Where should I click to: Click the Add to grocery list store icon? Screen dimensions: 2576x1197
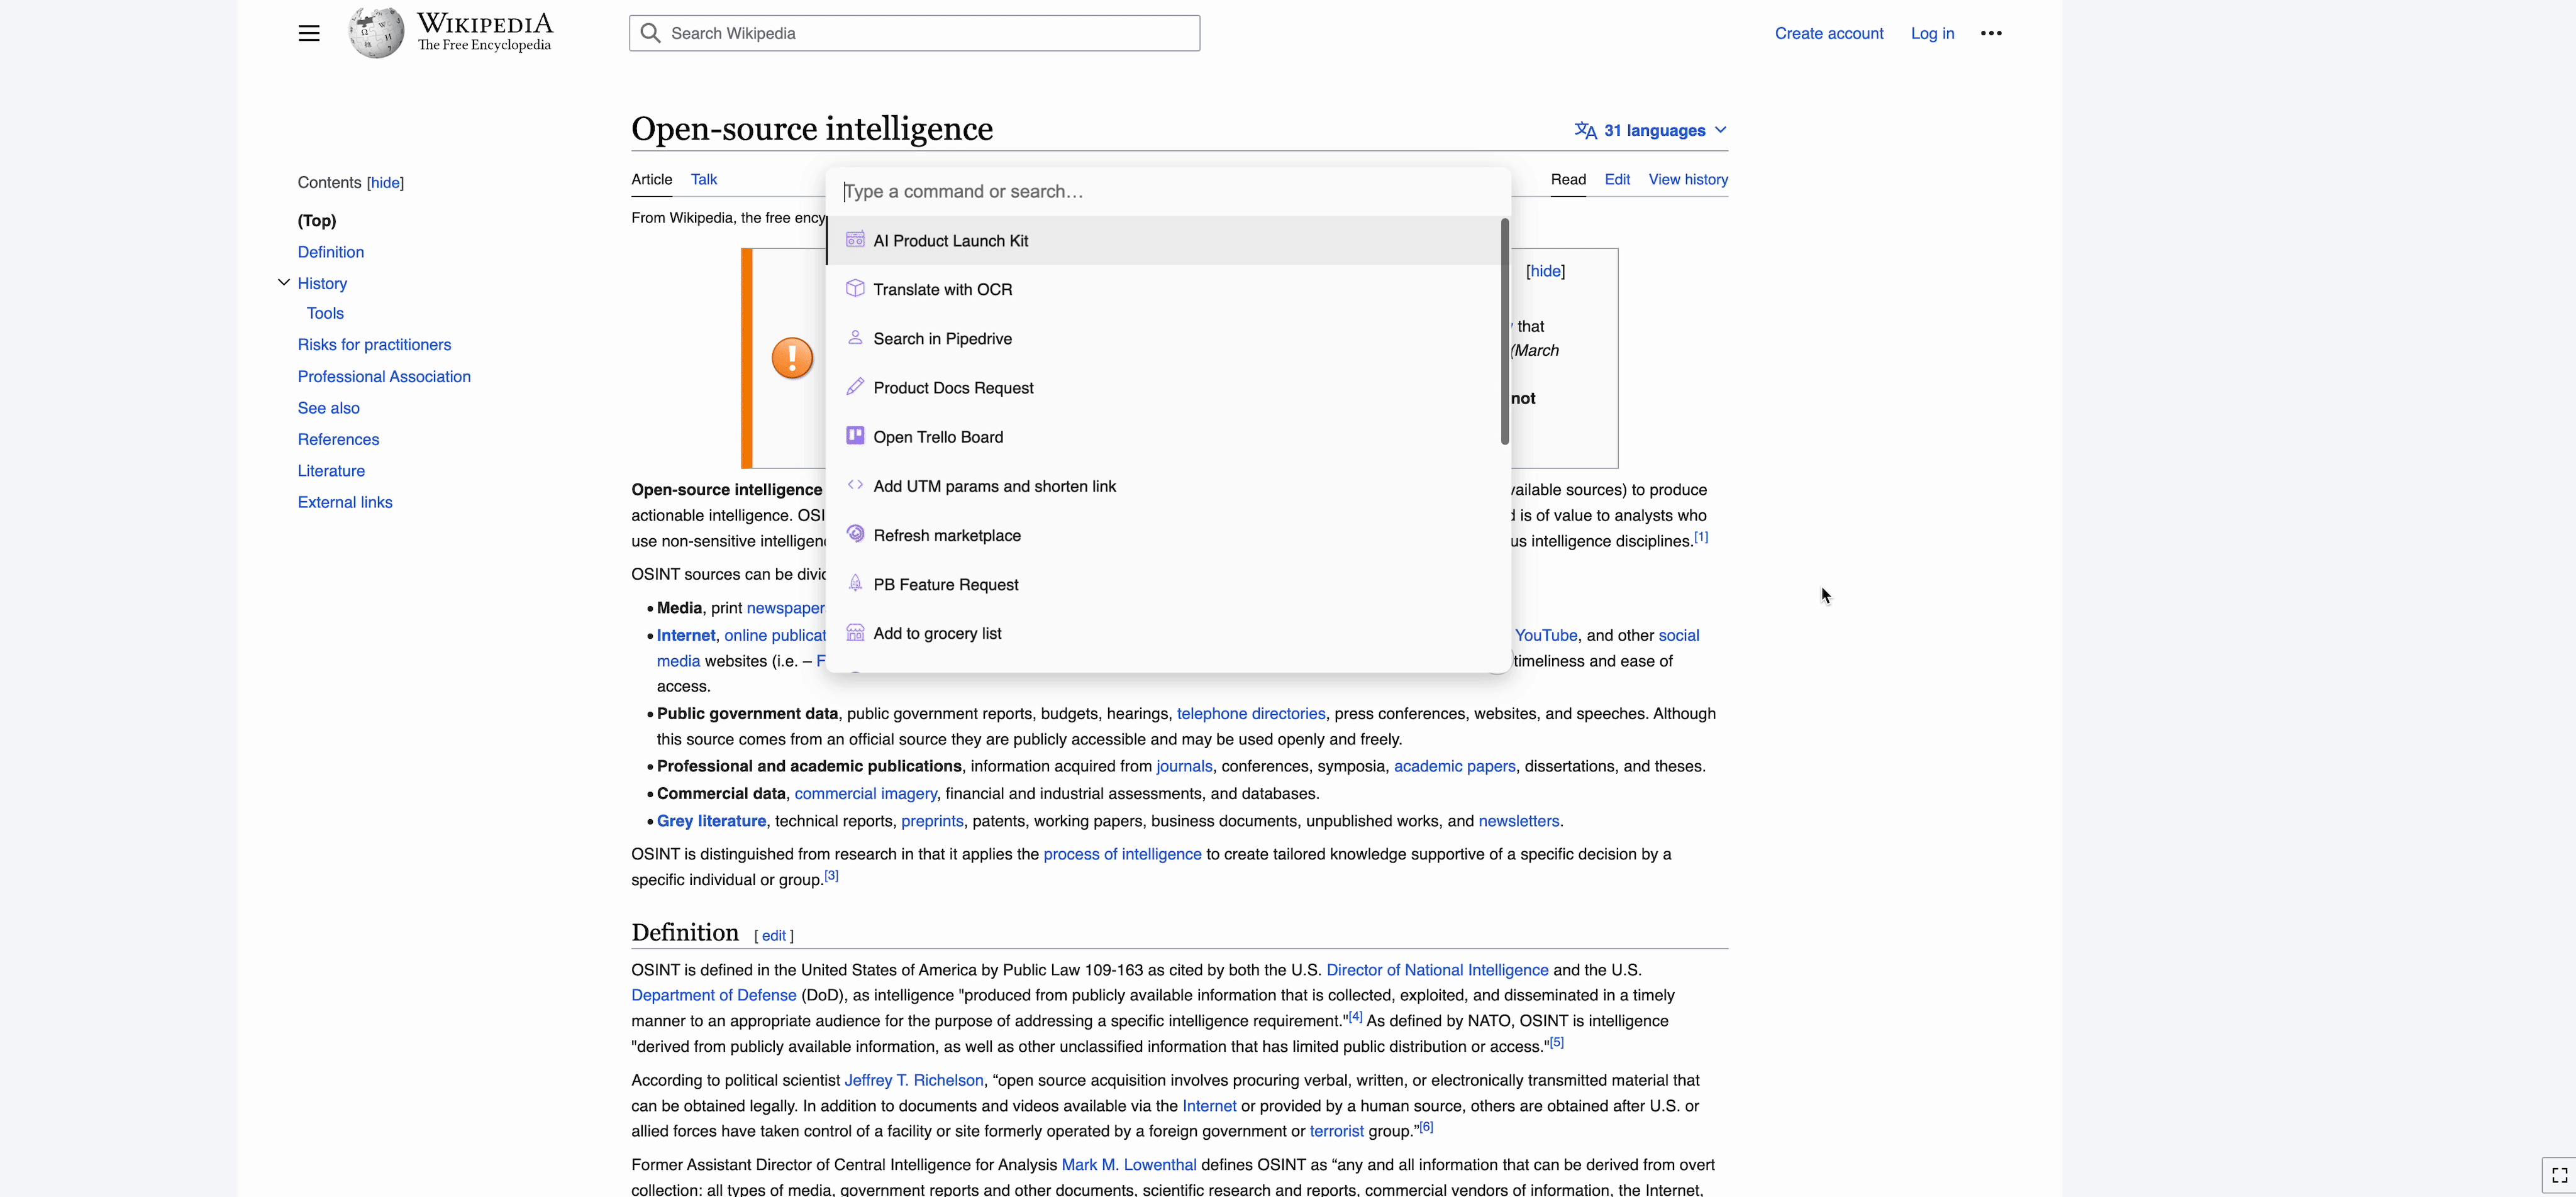[x=855, y=633]
